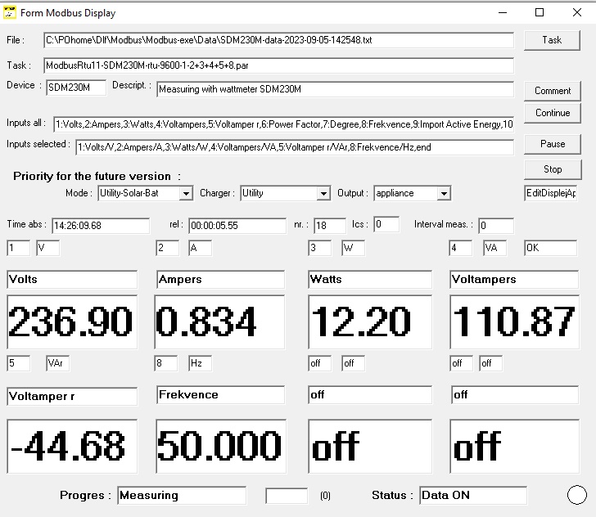Click the Descript. field about wattmeter
Viewport: 596px width, 517px height.
334,89
